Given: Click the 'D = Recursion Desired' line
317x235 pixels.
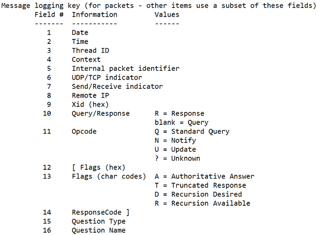Looking at the screenshot, I should click(x=198, y=194).
